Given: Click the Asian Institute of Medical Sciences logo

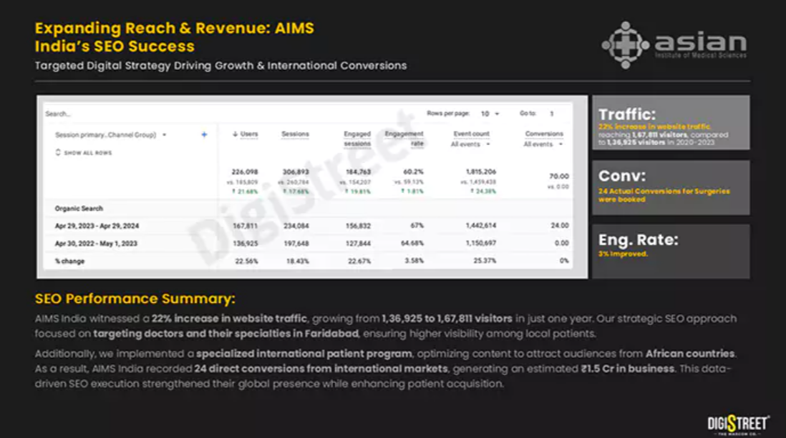Looking at the screenshot, I should (x=674, y=44).
